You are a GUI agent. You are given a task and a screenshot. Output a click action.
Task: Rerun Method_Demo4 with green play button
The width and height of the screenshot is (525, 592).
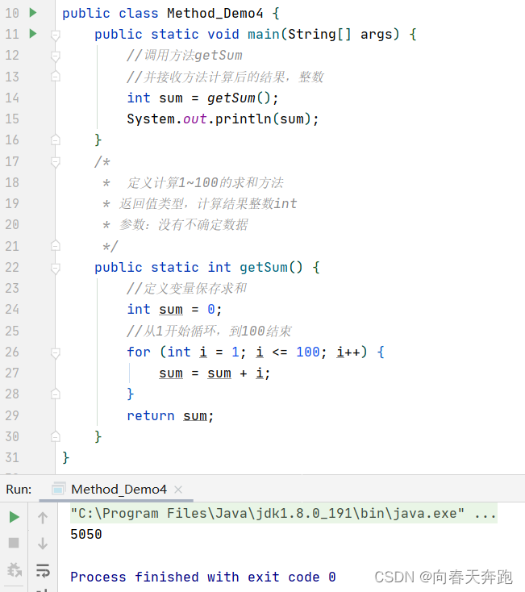pos(14,517)
